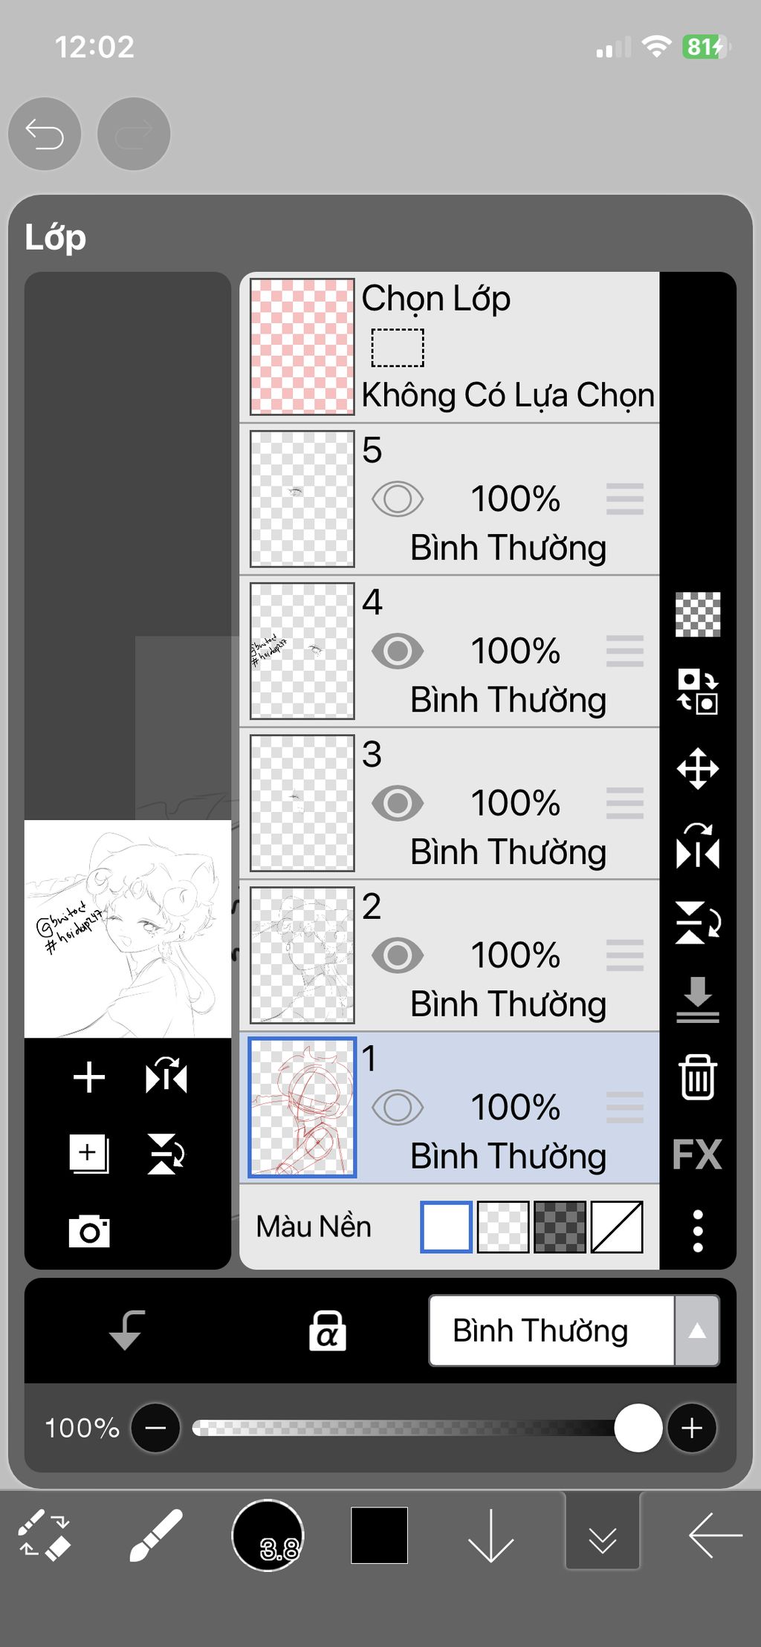Open the Bình Thường blend mode dropdown
Viewport: 761px width, 1647px height.
click(x=551, y=1331)
